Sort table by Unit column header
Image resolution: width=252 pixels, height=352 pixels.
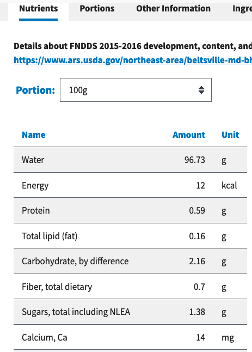tap(230, 135)
